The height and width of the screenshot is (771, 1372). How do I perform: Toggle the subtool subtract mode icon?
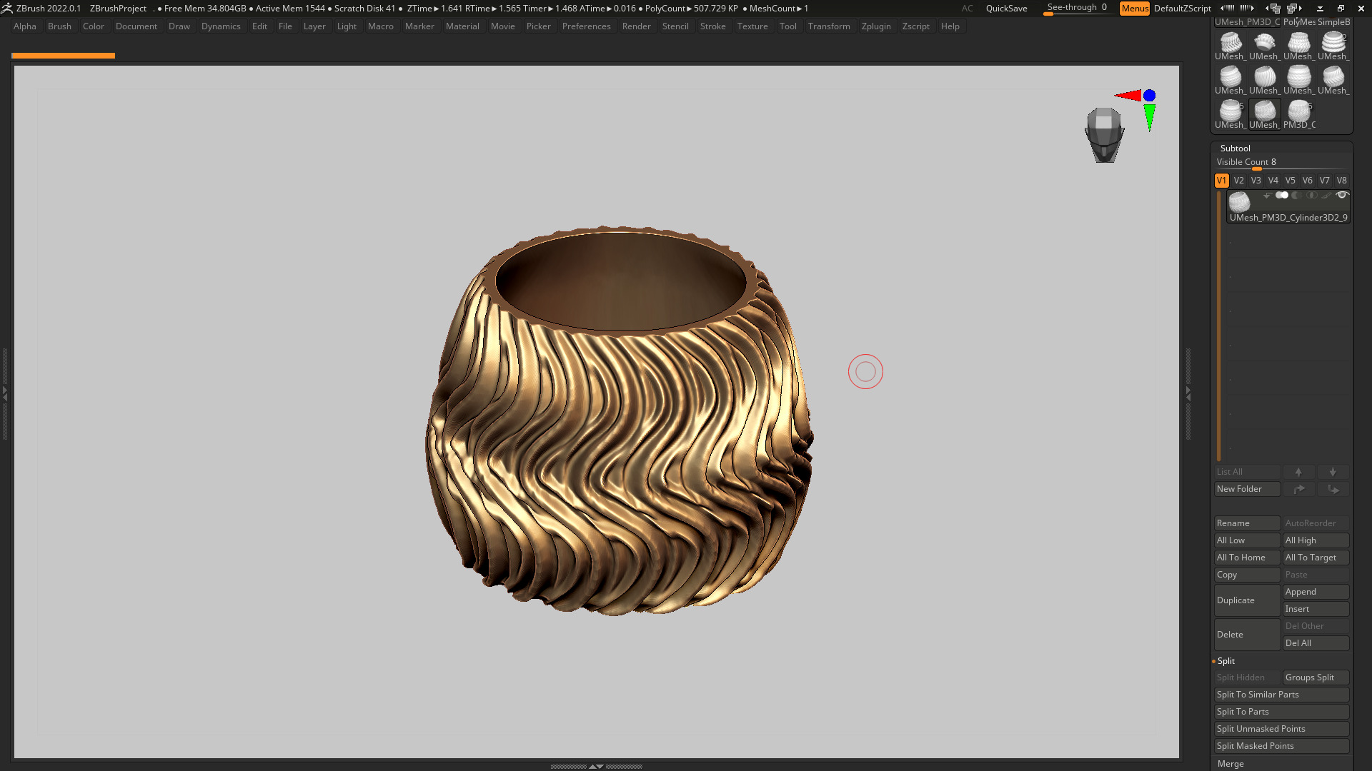tap(1297, 195)
